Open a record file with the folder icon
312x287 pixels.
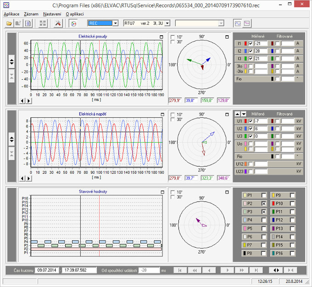9,23
